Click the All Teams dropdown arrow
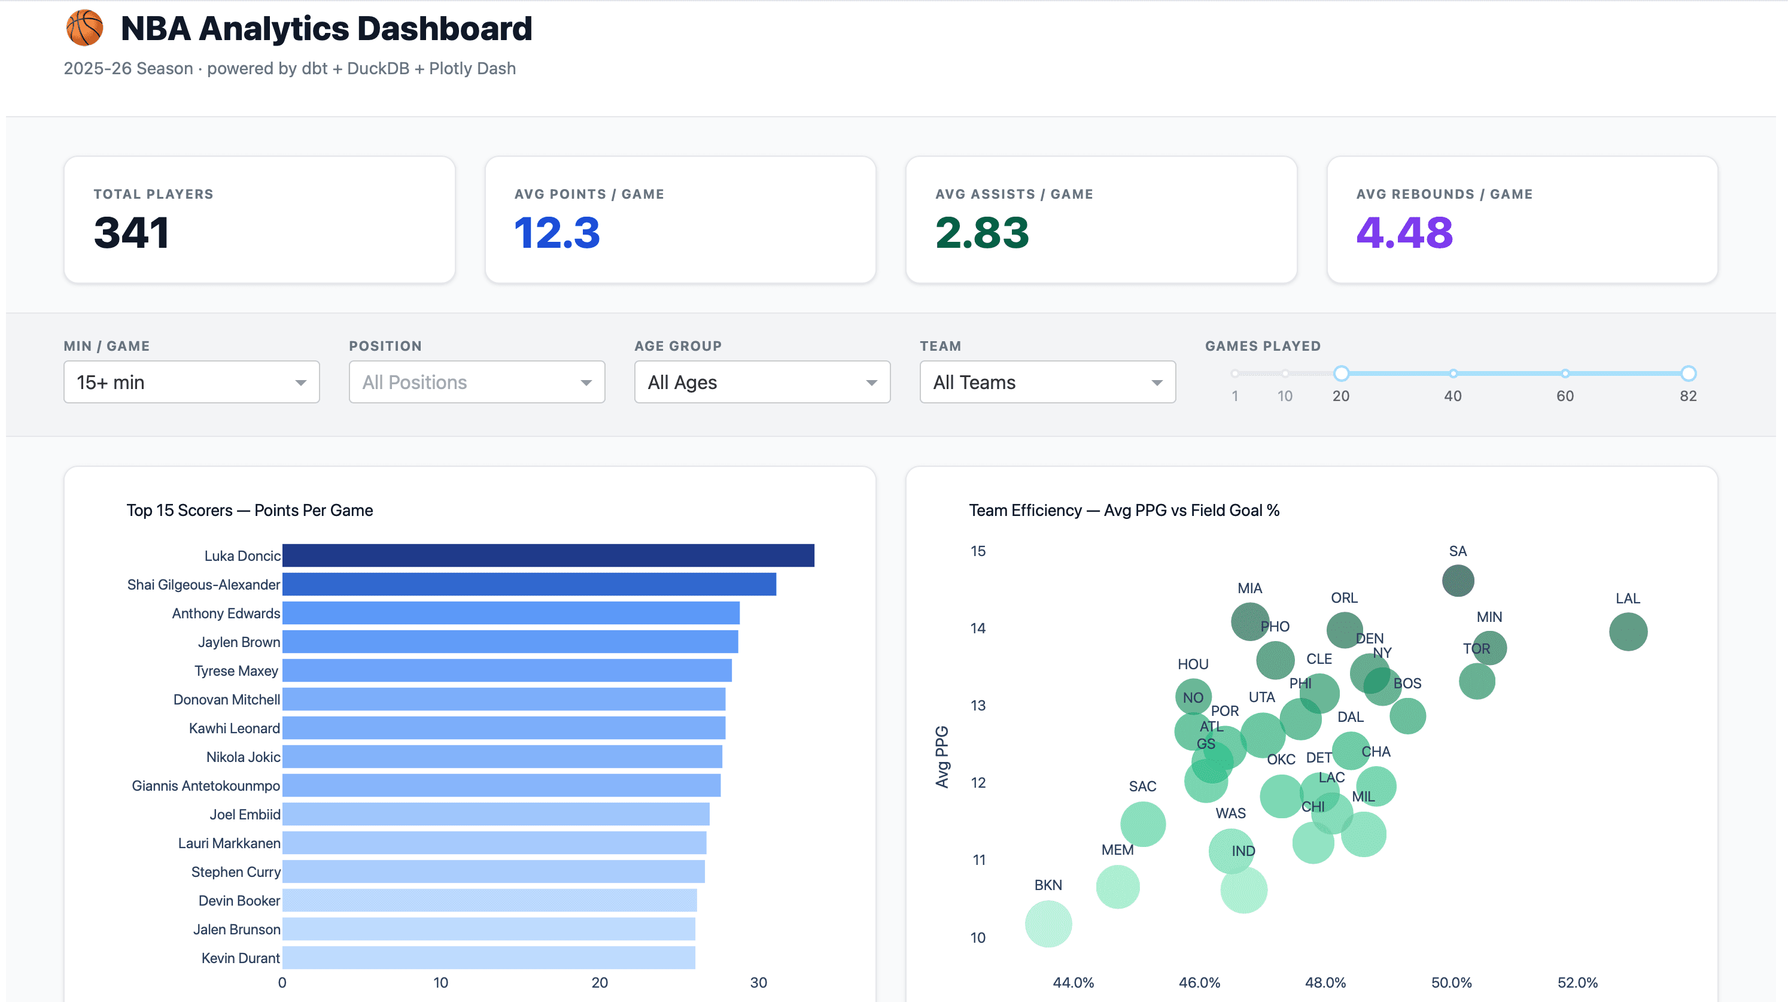The width and height of the screenshot is (1788, 1002). [1156, 382]
